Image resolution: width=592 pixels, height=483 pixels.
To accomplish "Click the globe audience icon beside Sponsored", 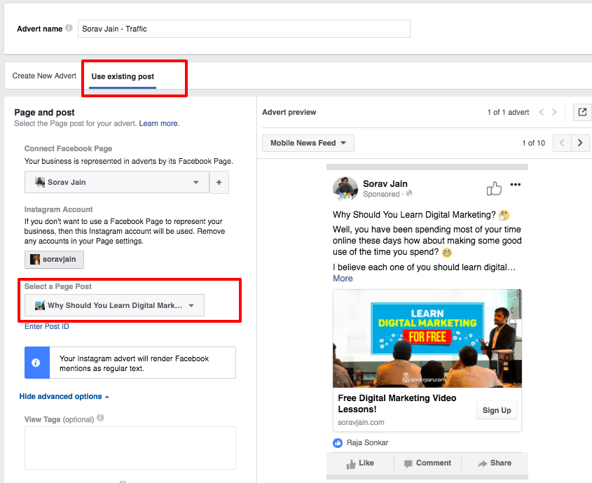I will coord(409,194).
